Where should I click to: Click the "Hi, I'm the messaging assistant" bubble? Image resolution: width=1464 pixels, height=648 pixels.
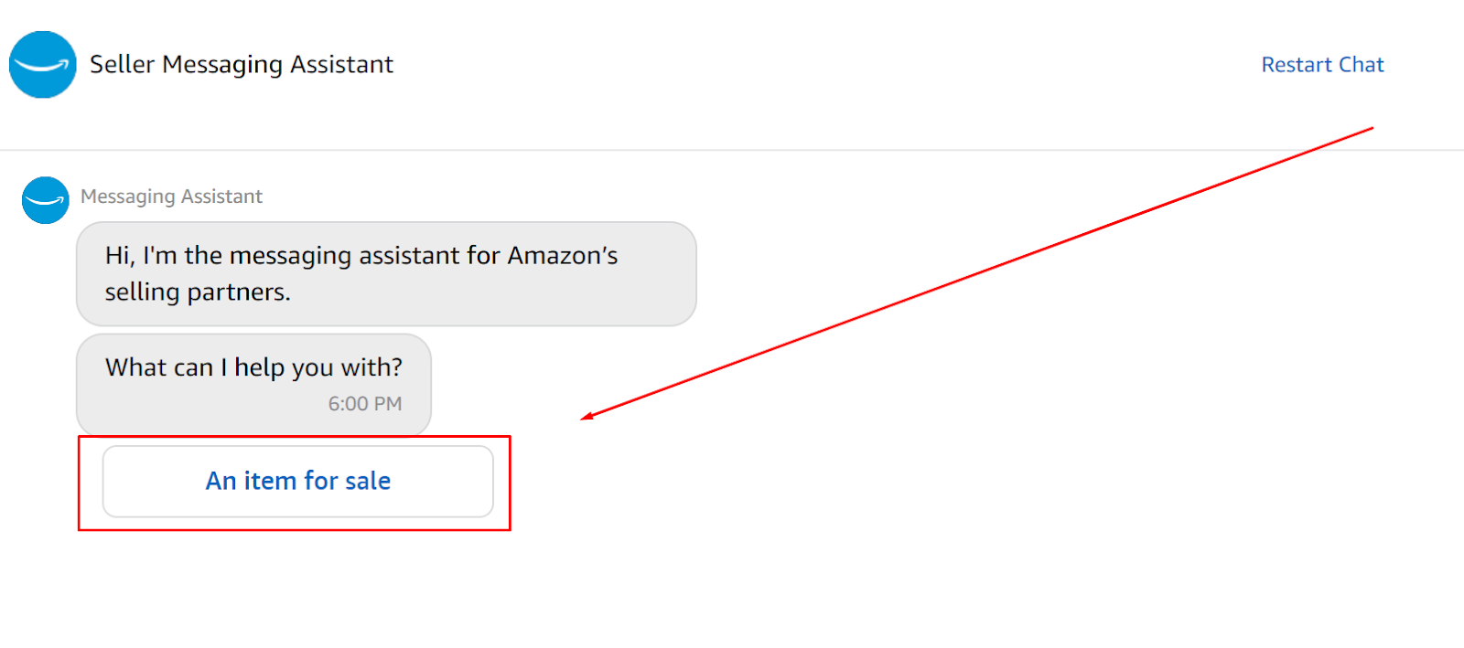[385, 273]
